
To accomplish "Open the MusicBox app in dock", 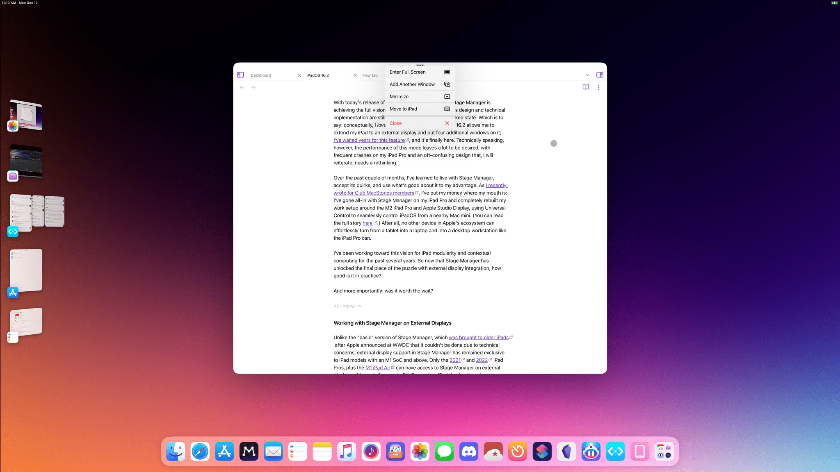I will coord(395,452).
